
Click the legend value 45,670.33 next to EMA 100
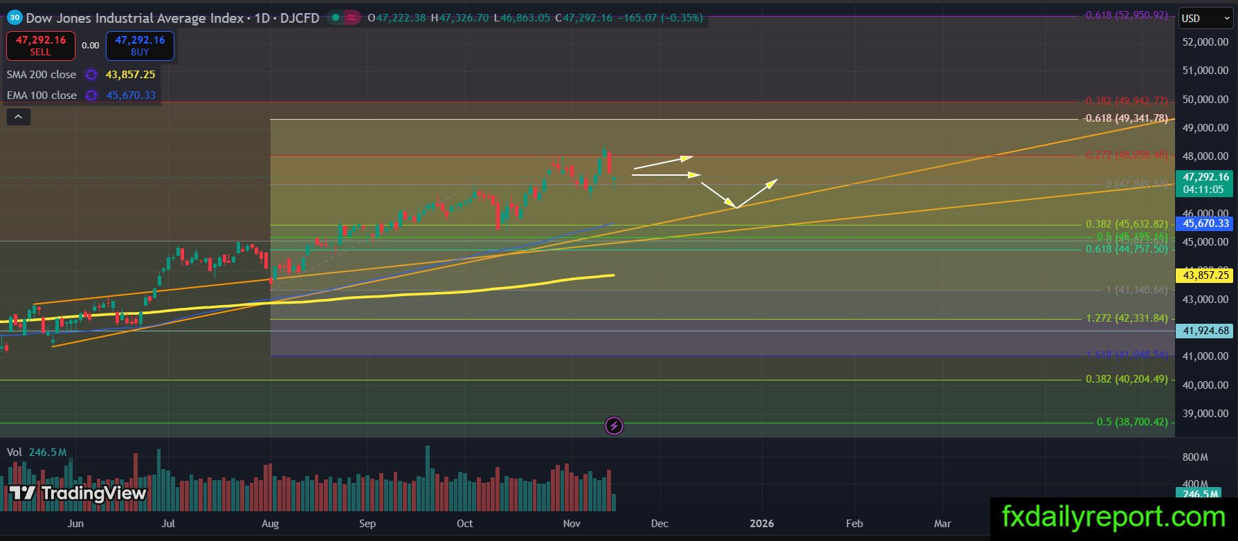point(131,95)
